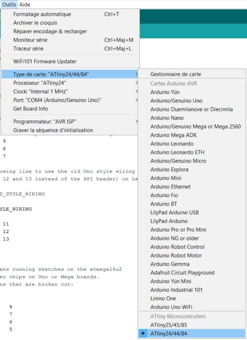
Task: Pick Arduino Esplora
Action: (192, 170)
